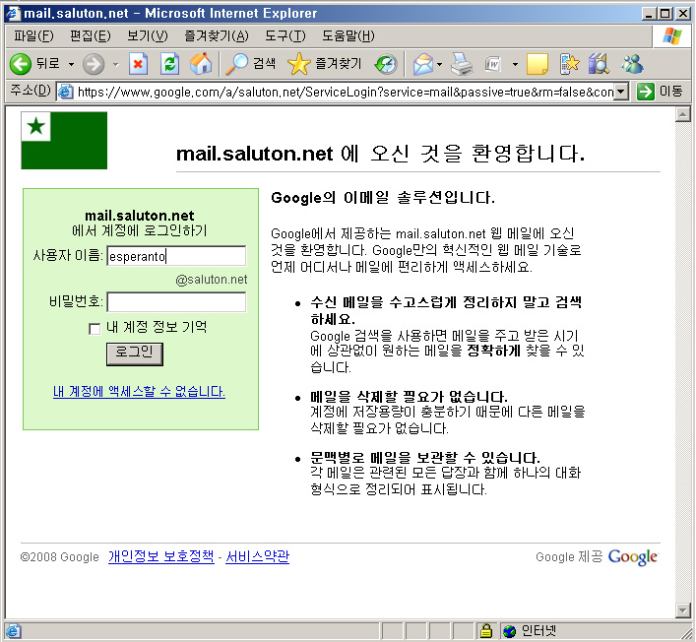The image size is (696, 642).
Task: Click the toolbar icon with star and device
Action: tap(569, 64)
